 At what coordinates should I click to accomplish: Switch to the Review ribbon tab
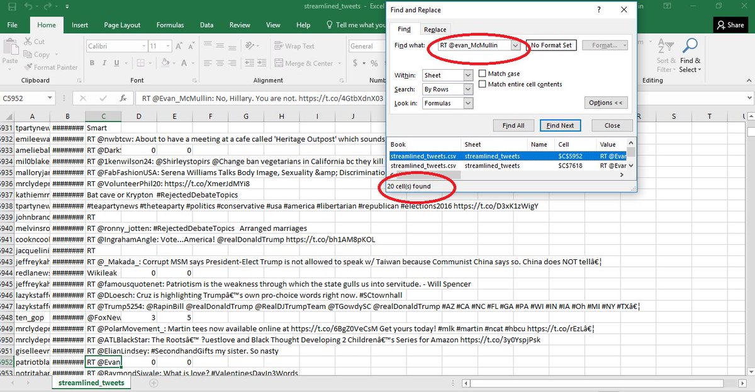pos(240,25)
